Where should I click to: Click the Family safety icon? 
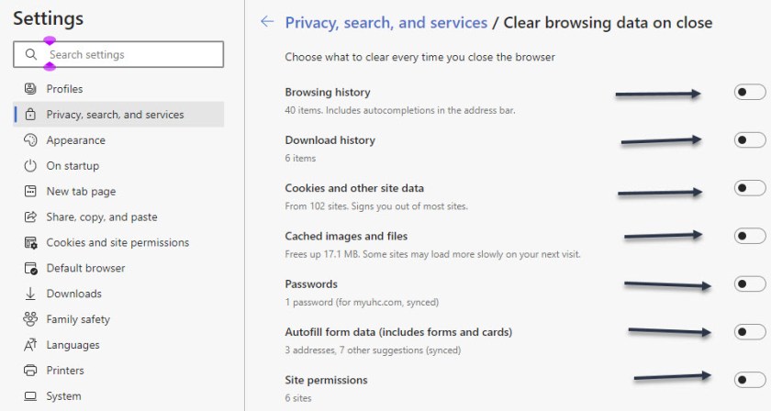coord(29,319)
